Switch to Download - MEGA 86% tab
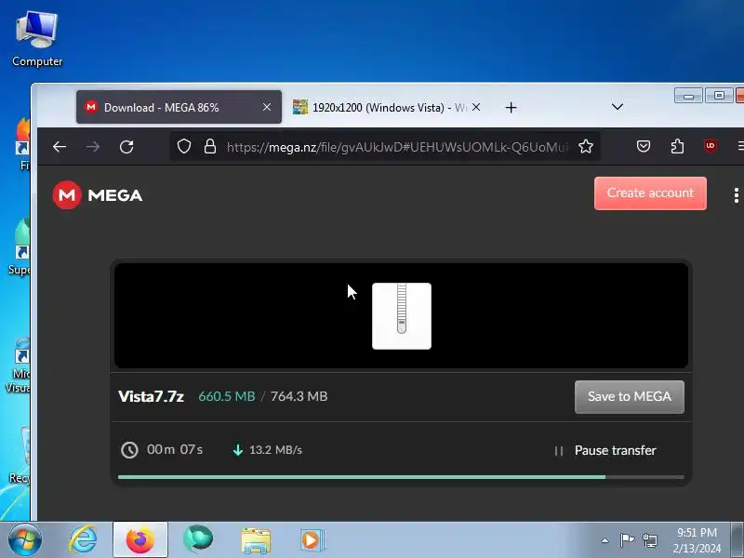Viewport: 744px width, 558px height. click(179, 107)
